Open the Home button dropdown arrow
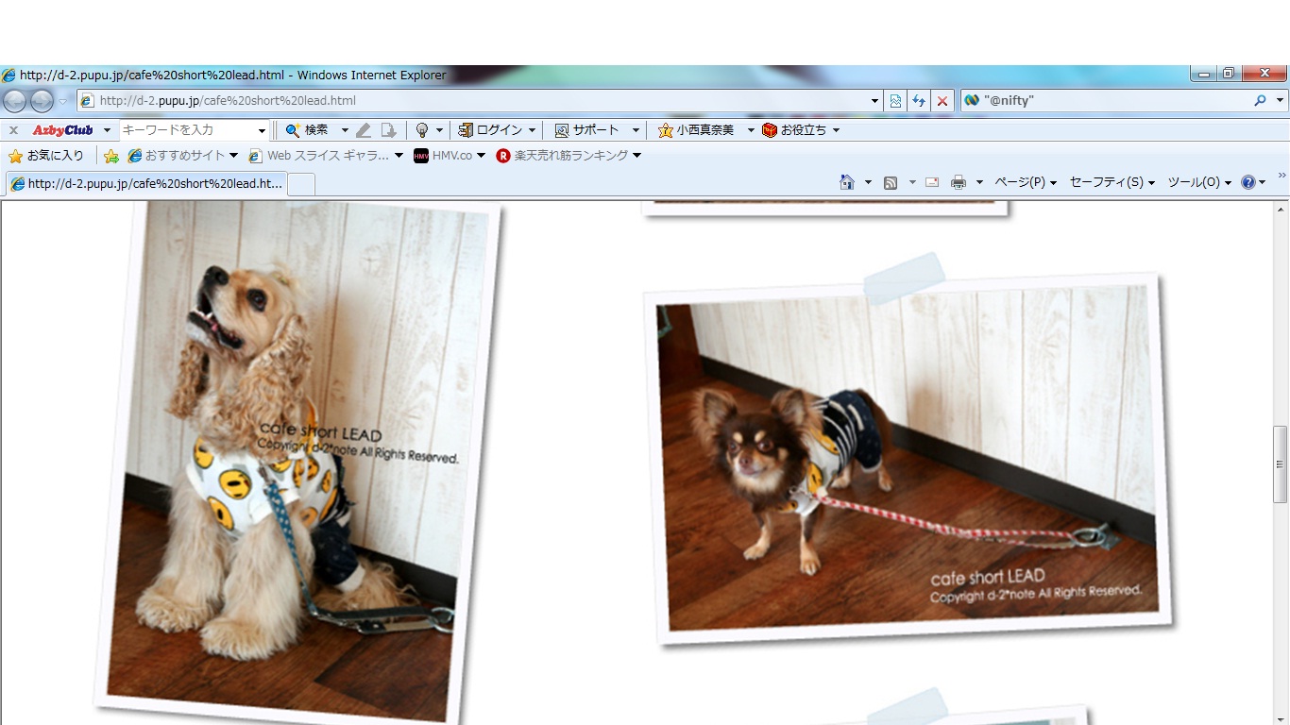The height and width of the screenshot is (725, 1290). (868, 182)
